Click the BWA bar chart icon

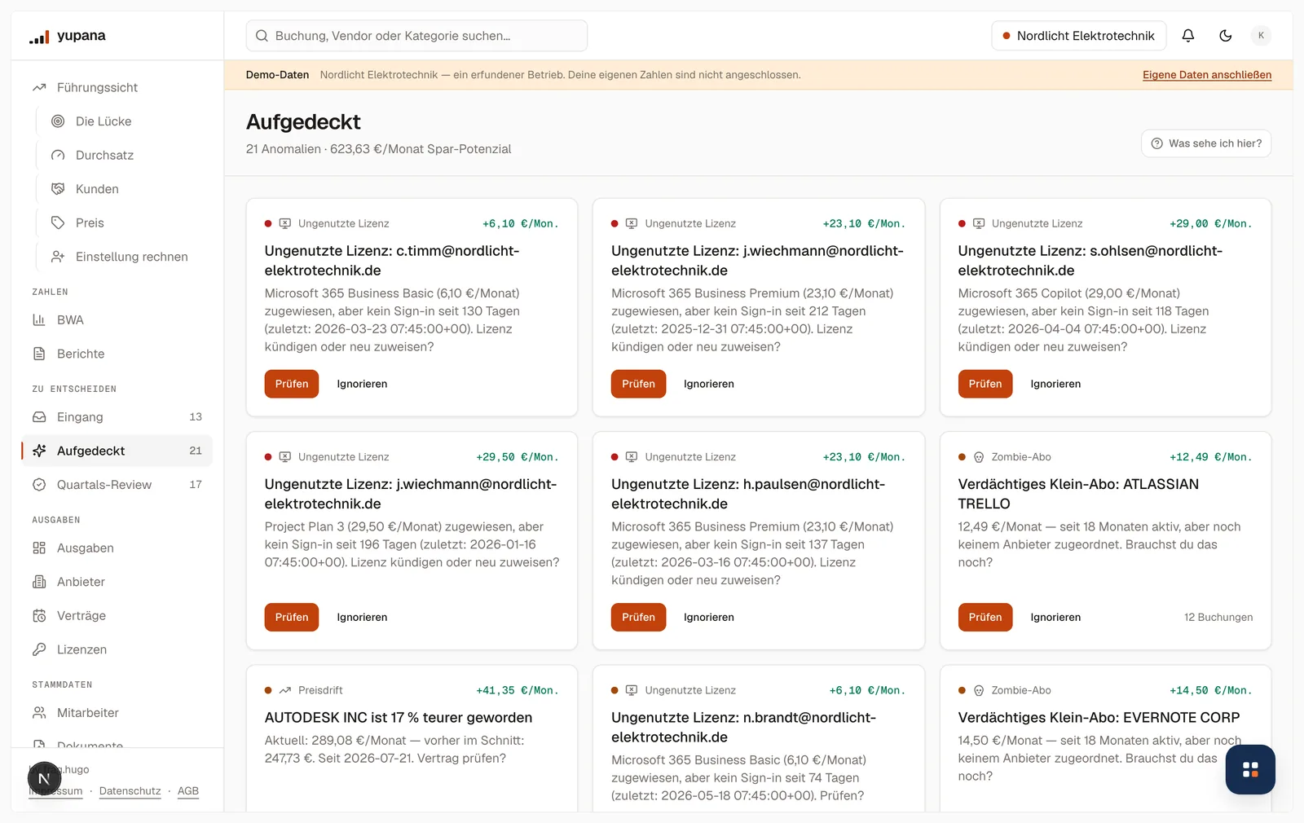pyautogui.click(x=39, y=320)
